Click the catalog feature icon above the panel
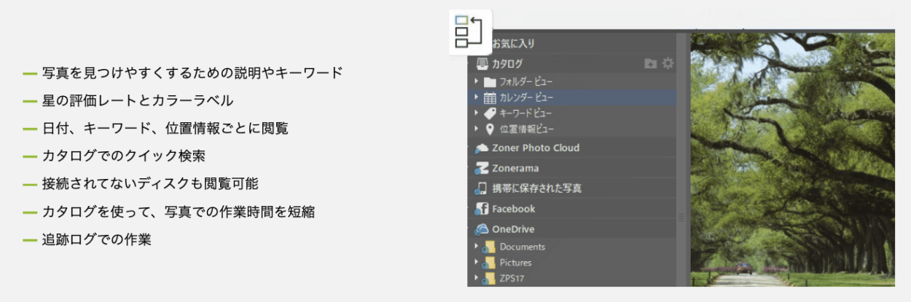This screenshot has height=302, width=911. pos(470,32)
